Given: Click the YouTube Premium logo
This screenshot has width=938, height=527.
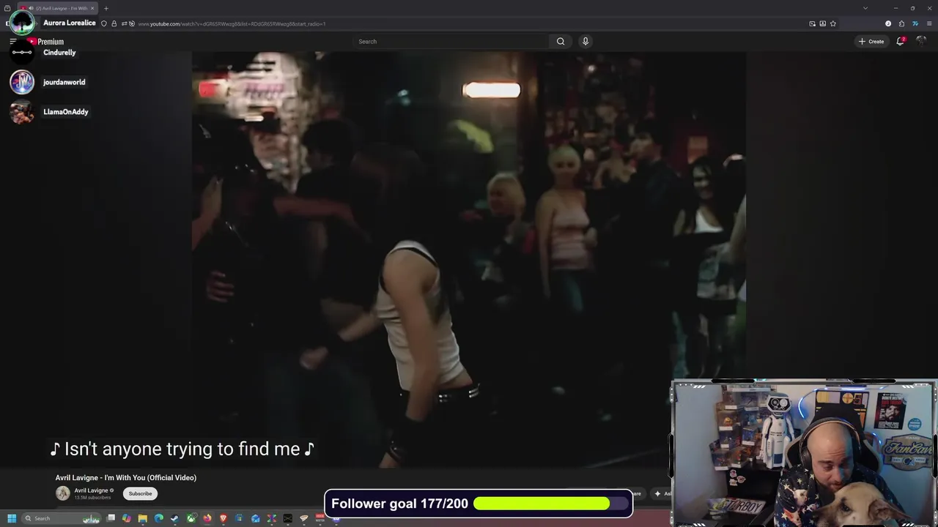Looking at the screenshot, I should click(46, 42).
